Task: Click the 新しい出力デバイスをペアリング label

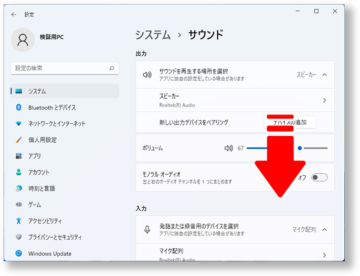Action: pos(194,122)
